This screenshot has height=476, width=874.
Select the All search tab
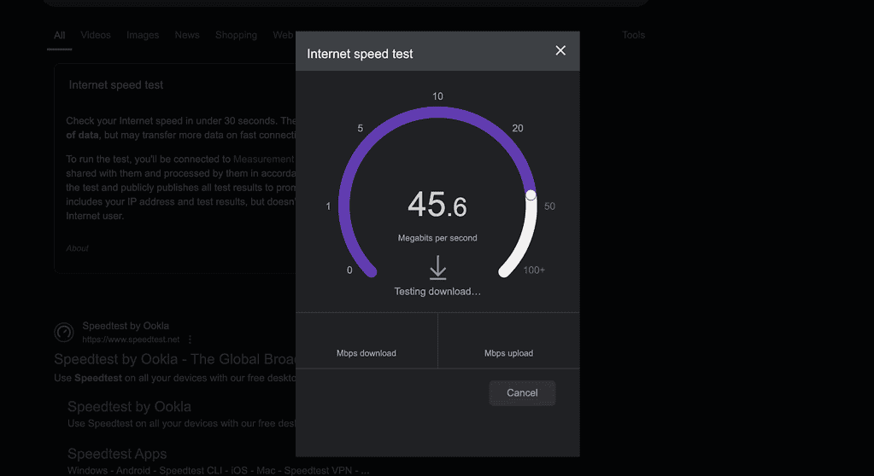[x=59, y=35]
